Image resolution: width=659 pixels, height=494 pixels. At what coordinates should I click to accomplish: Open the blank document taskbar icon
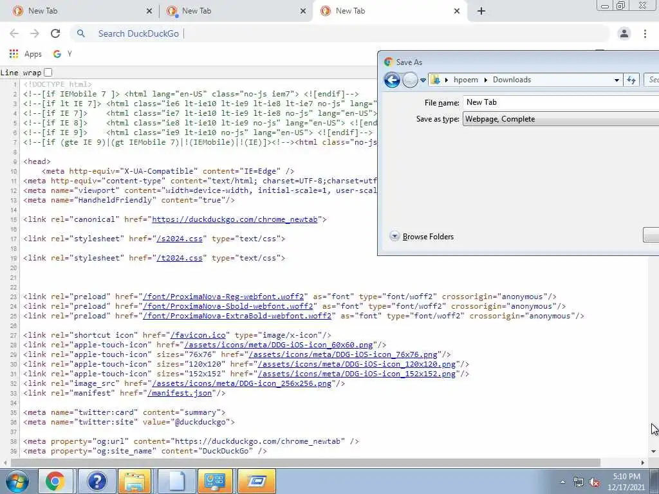coord(176,481)
